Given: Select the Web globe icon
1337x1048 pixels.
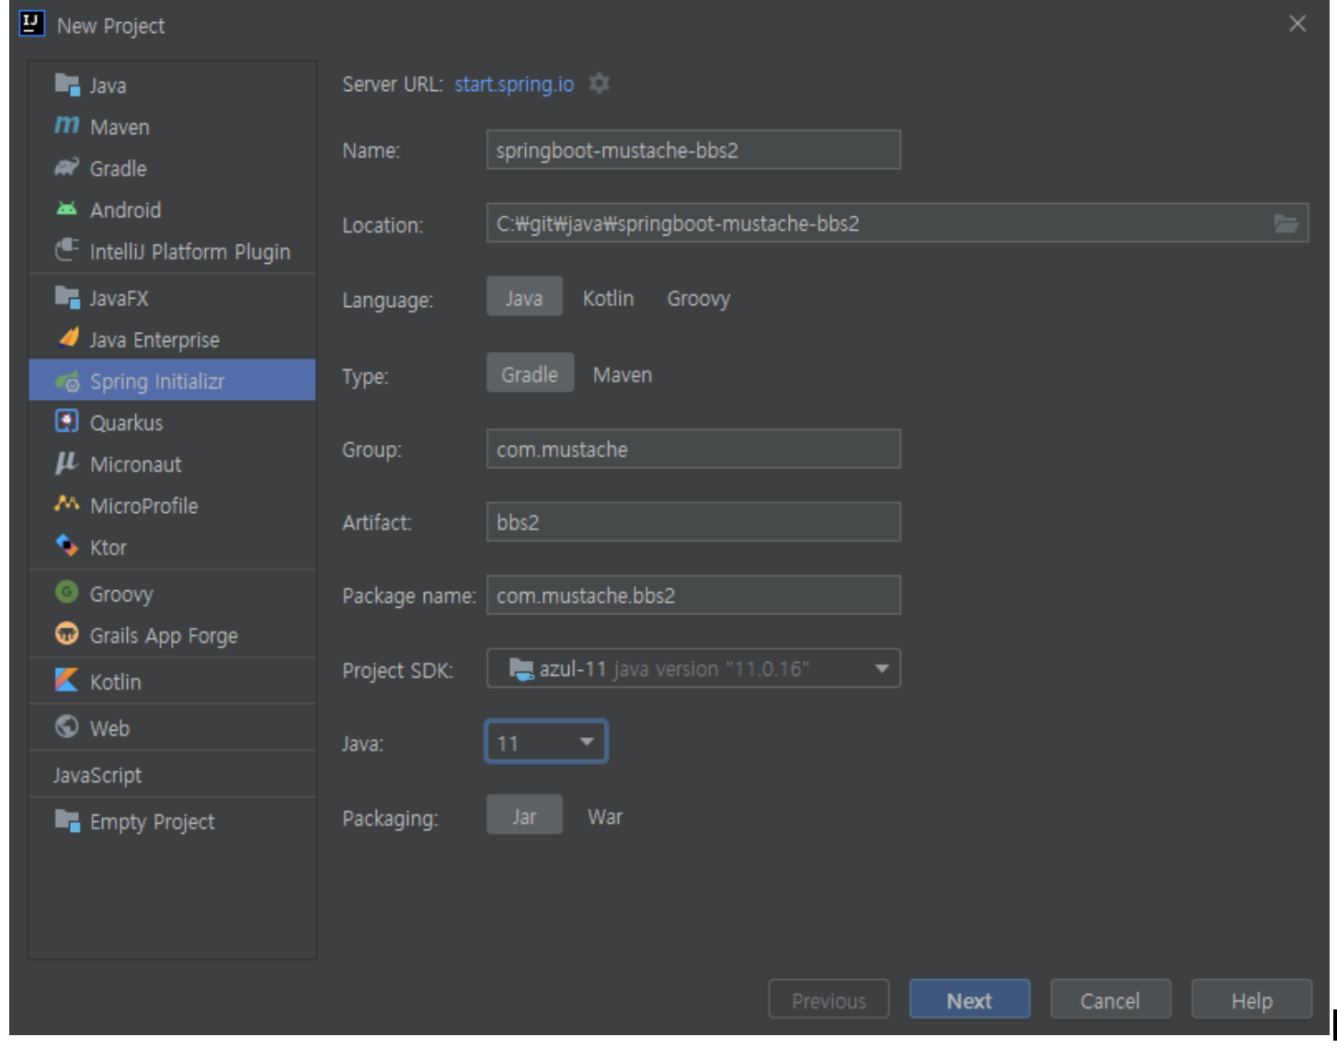Looking at the screenshot, I should click(67, 726).
